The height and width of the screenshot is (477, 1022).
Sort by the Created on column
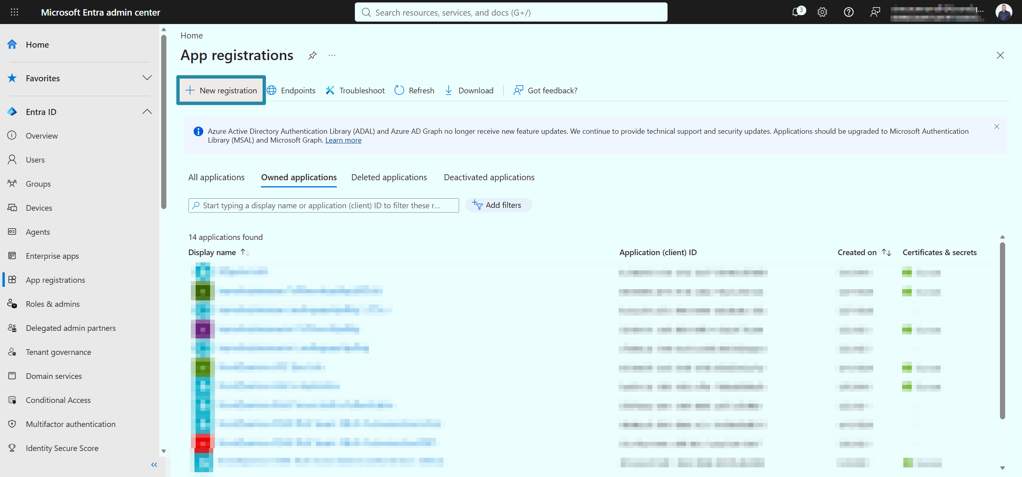pyautogui.click(x=864, y=252)
